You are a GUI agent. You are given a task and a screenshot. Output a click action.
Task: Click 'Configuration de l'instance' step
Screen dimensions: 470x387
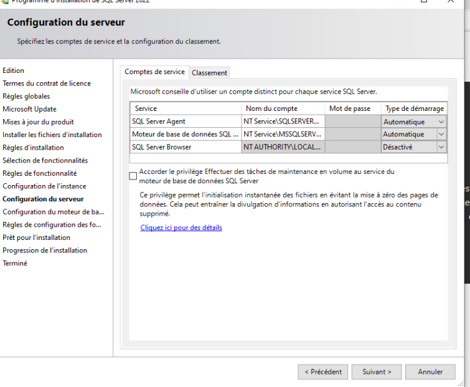pyautogui.click(x=44, y=186)
